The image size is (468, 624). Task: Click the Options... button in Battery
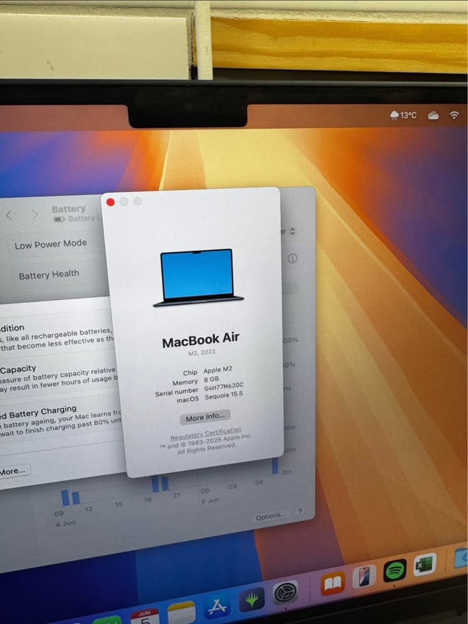(271, 516)
